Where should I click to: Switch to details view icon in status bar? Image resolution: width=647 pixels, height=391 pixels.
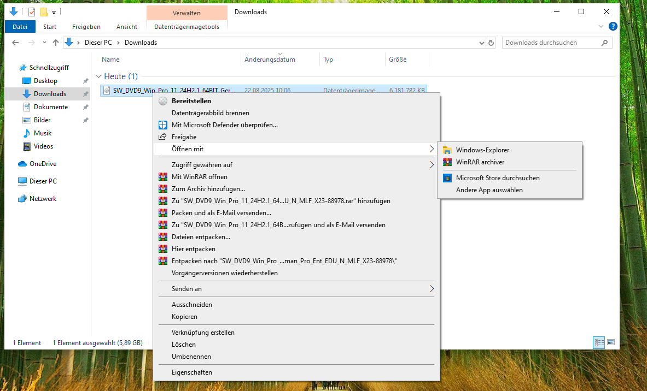click(599, 342)
